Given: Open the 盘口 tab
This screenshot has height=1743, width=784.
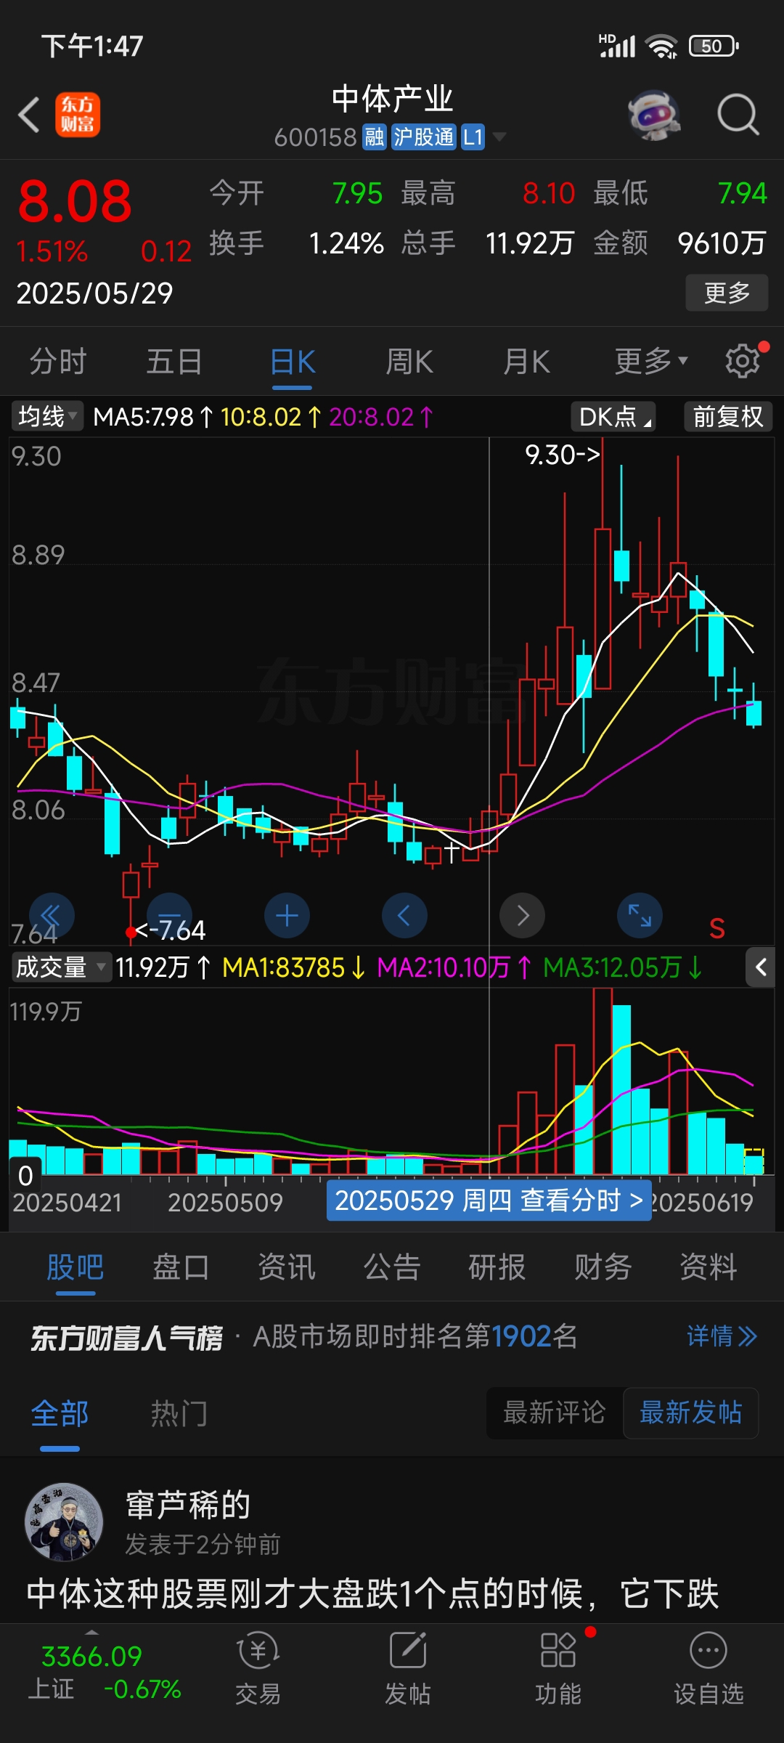Looking at the screenshot, I should [x=181, y=1267].
